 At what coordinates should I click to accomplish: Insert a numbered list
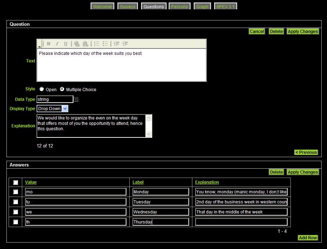[97, 44]
